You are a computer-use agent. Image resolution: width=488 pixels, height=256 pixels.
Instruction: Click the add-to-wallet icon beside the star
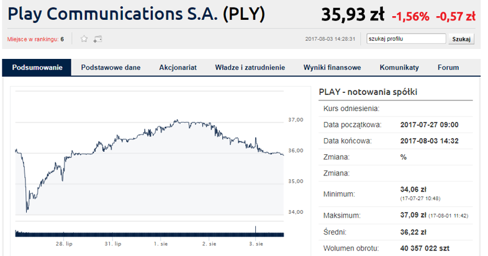coord(97,39)
